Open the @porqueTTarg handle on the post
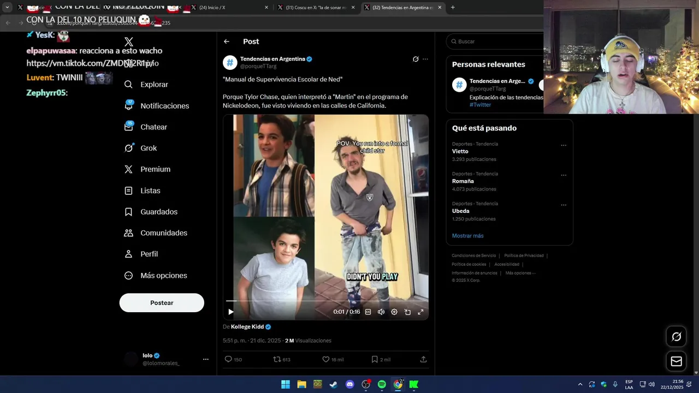This screenshot has height=393, width=699. coord(258,66)
